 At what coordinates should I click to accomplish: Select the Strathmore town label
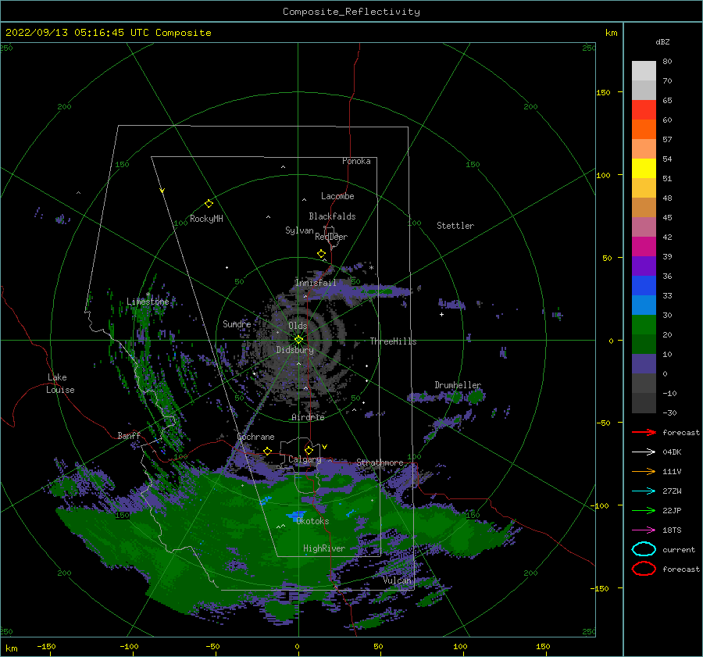(x=380, y=462)
